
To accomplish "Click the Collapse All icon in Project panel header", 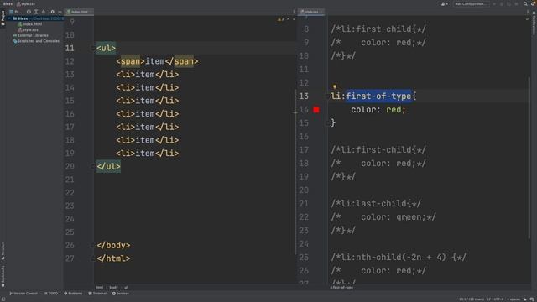I will [44, 12].
